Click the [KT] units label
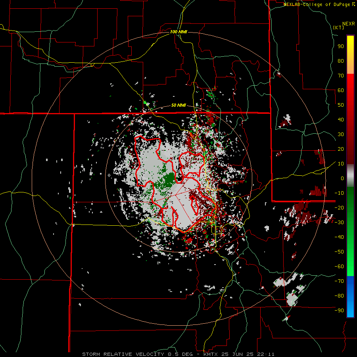Viewport: 357px width, 357px height. [x=339, y=27]
